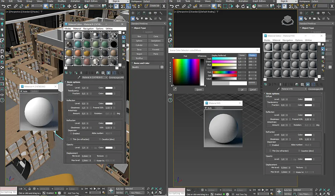The image size is (335, 196).
Task: Toggle Auto checkbox in Material #45 preview
Action: 206,108
